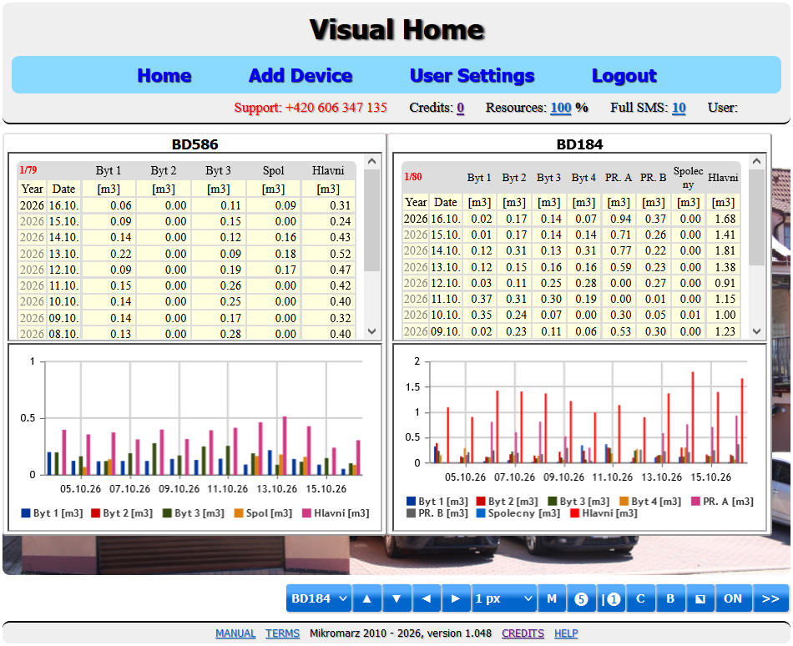Open the TERMS footer link
This screenshot has height=646, width=793.
pos(283,633)
